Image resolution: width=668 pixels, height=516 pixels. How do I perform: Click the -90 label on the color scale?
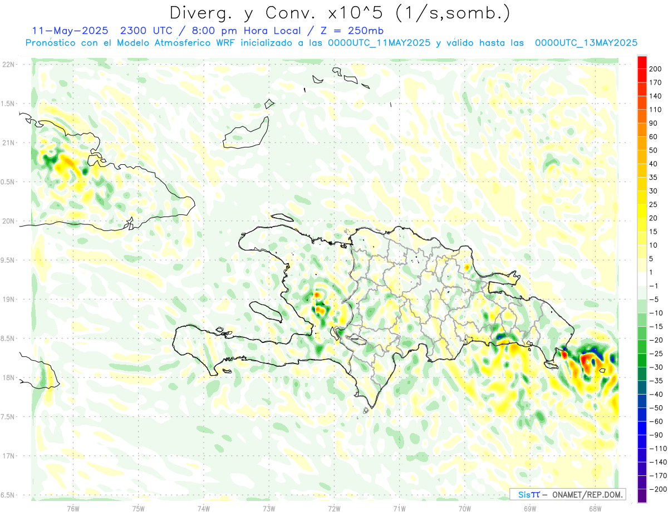pyautogui.click(x=655, y=435)
